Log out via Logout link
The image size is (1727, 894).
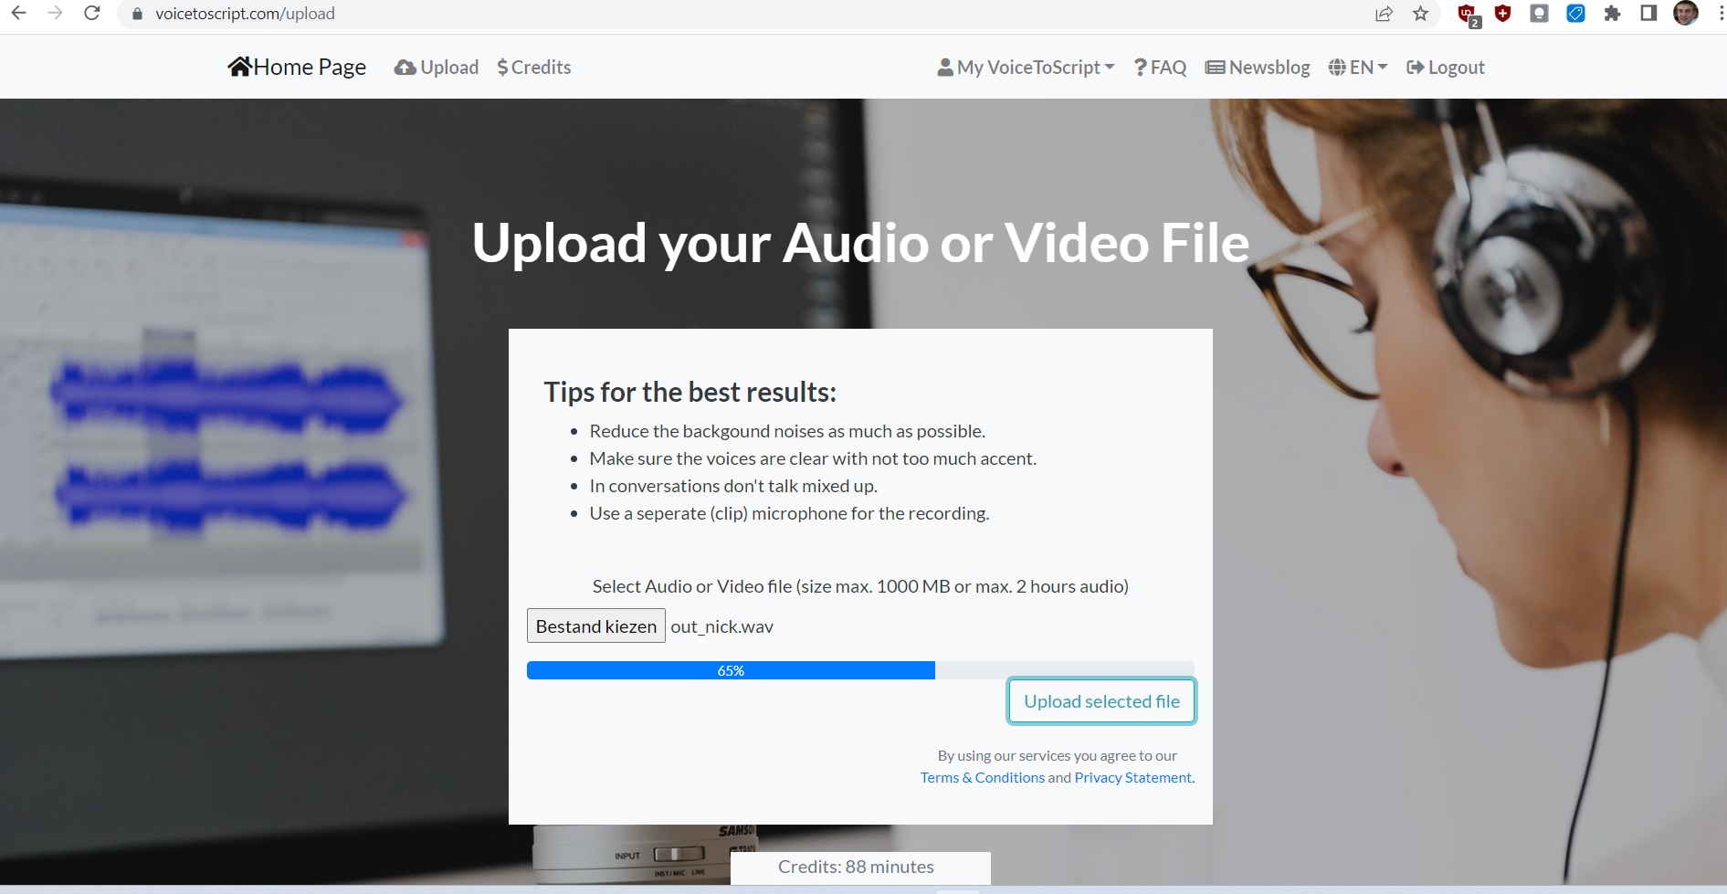pyautogui.click(x=1446, y=68)
